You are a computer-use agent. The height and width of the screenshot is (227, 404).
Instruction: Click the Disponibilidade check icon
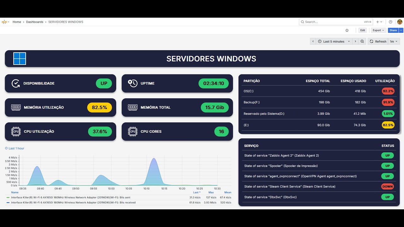click(x=16, y=83)
